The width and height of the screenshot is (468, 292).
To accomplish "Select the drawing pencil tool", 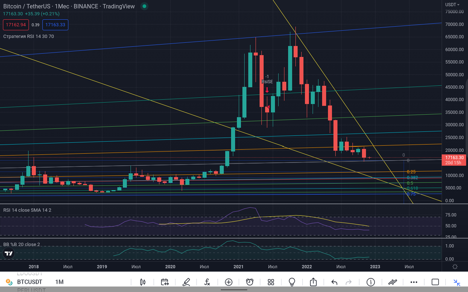I will (186, 282).
